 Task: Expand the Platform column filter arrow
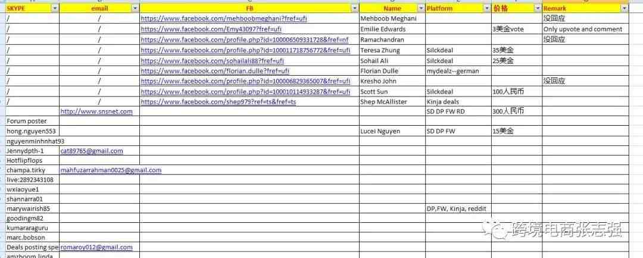(487, 8)
